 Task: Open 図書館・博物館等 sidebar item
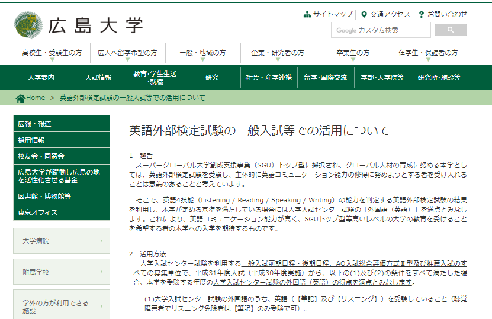point(62,196)
